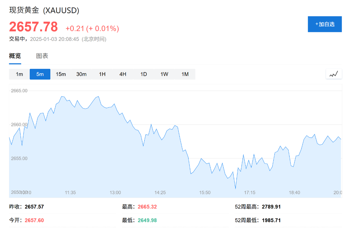
Task: Choose the 30m timeframe
Action: [81, 74]
